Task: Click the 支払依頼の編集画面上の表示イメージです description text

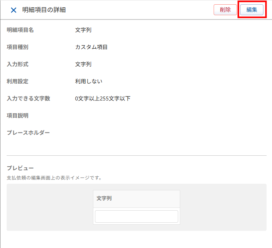Action: pos(54,178)
